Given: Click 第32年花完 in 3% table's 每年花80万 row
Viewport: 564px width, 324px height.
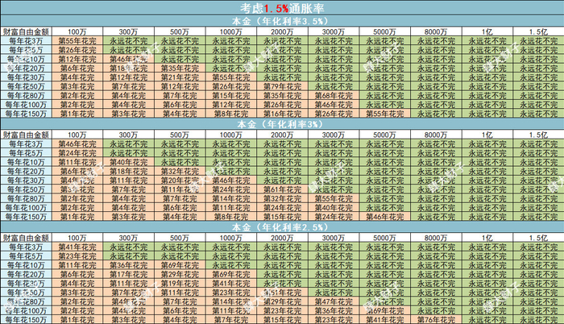Looking at the screenshot, I should pyautogui.click(x=282, y=198).
